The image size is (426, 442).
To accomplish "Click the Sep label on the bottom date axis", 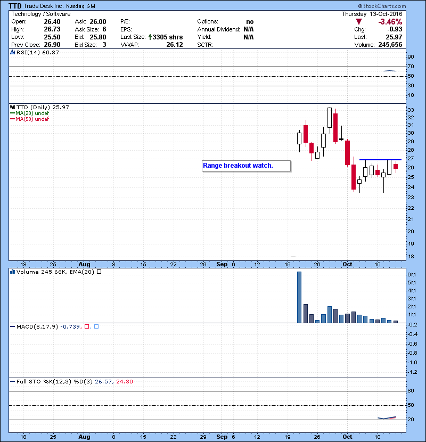I will pos(222,437).
